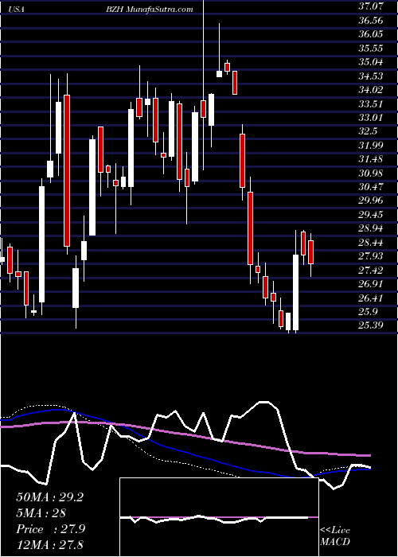Click the 27.93 price level label

[x=372, y=256]
